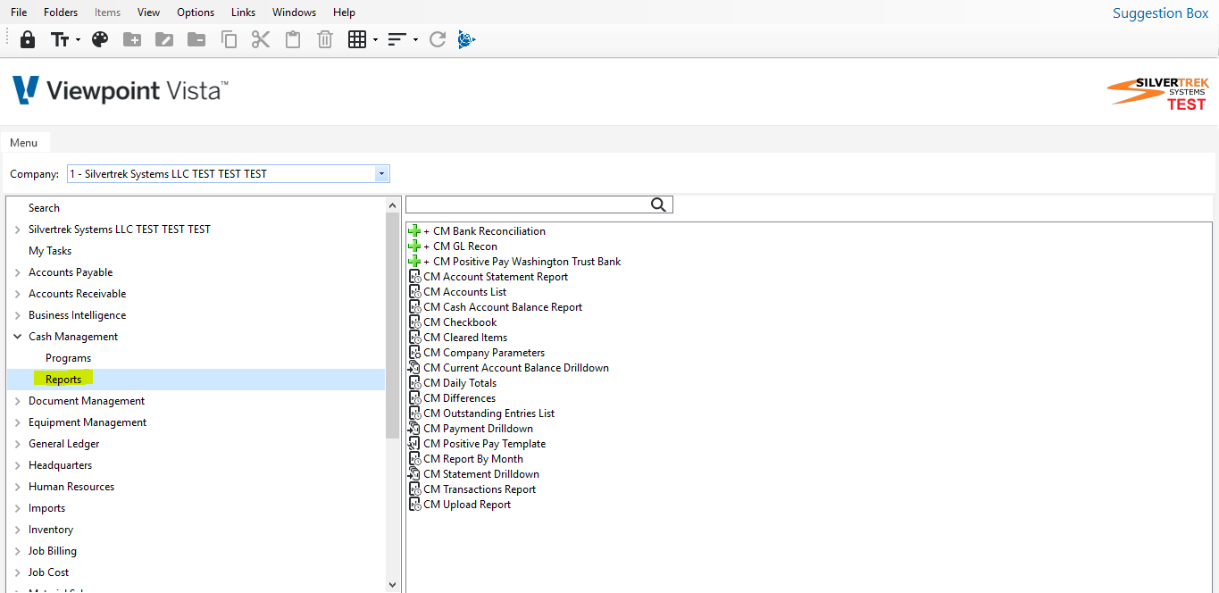Click the remove folder icon
Viewport: 1219px width, 593px height.
[196, 39]
